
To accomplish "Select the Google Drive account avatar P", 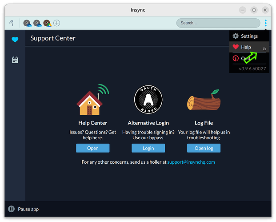I will [47, 23].
